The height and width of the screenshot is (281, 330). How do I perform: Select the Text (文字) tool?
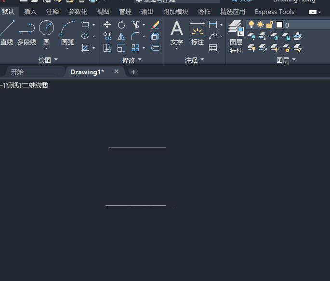[177, 33]
